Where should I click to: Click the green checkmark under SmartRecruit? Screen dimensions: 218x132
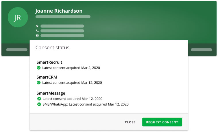39,68
